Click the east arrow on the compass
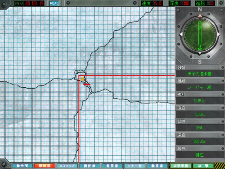Screen dimensions: 225x169 point(218,35)
